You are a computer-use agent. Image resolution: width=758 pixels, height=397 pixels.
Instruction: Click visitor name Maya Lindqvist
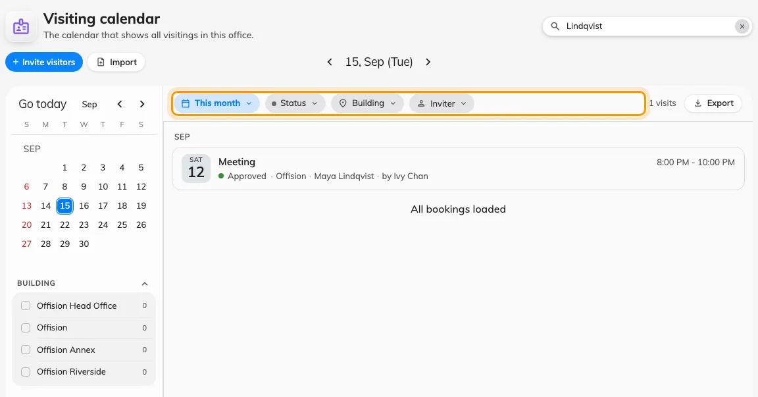point(343,176)
